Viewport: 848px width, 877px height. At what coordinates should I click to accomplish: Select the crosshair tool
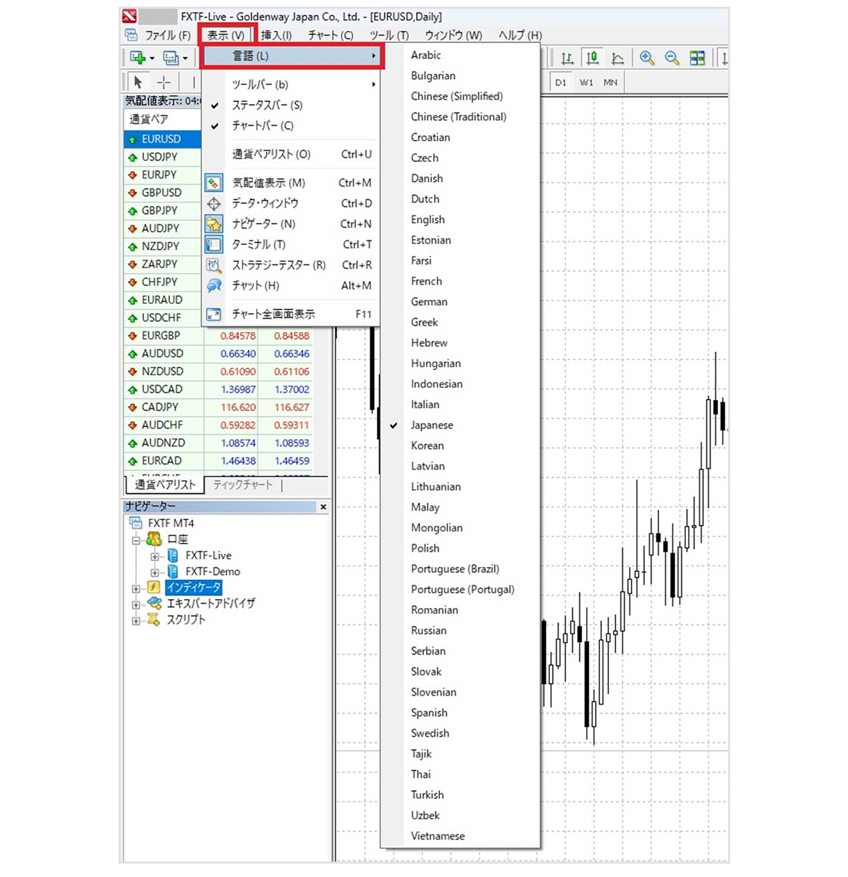164,82
